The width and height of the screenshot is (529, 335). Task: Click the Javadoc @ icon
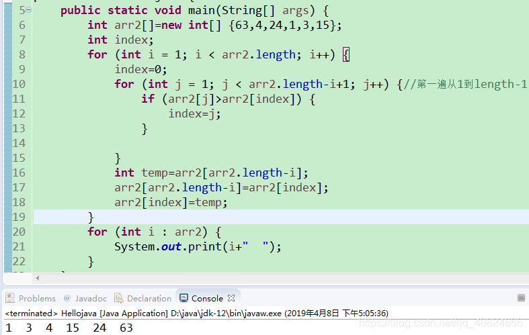tap(67, 298)
